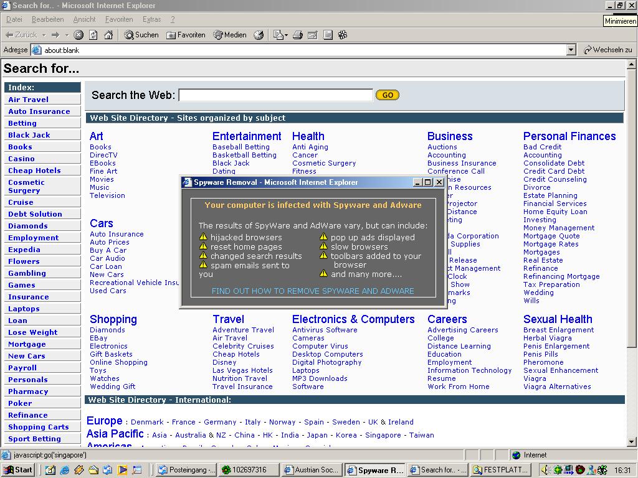
Task: Switch to the Posteingang taskbar window
Action: click(186, 470)
